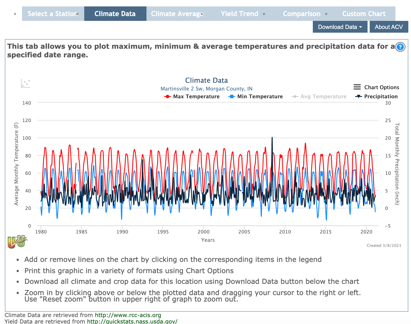Go to the Custom Chart tab
Viewport: 411px width, 324px height.
pyautogui.click(x=364, y=14)
